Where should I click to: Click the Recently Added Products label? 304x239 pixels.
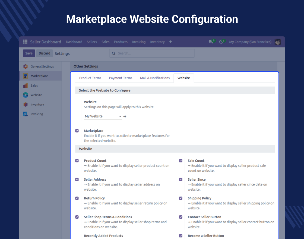coord(103,236)
